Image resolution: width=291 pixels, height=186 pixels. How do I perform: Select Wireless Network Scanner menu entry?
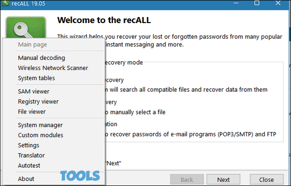54,68
